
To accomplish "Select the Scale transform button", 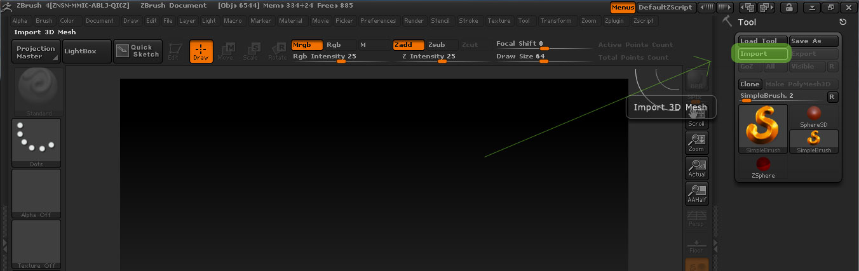I will point(251,51).
